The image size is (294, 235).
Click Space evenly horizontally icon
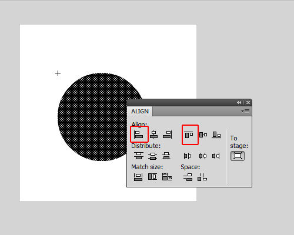202,177
